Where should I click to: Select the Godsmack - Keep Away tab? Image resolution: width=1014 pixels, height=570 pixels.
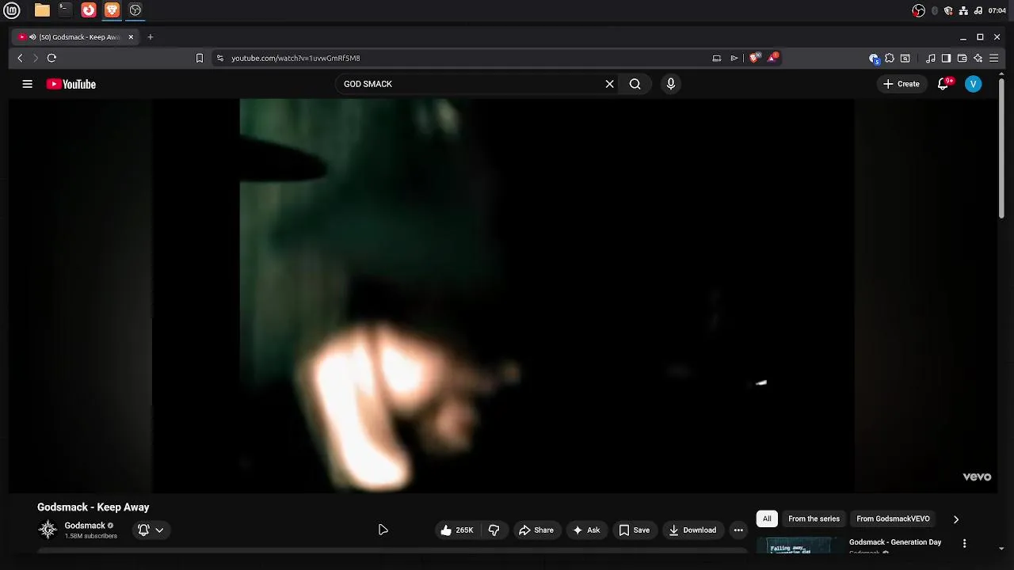(x=76, y=37)
